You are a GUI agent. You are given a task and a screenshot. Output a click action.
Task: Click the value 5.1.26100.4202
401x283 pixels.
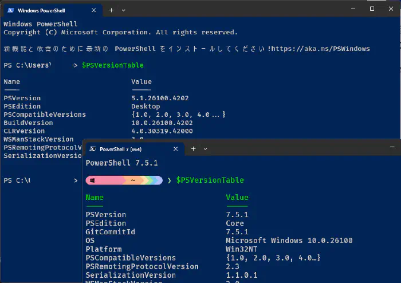point(160,98)
